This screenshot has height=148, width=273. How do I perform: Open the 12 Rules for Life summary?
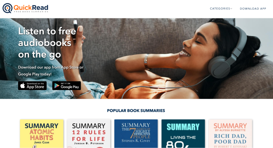(89, 134)
